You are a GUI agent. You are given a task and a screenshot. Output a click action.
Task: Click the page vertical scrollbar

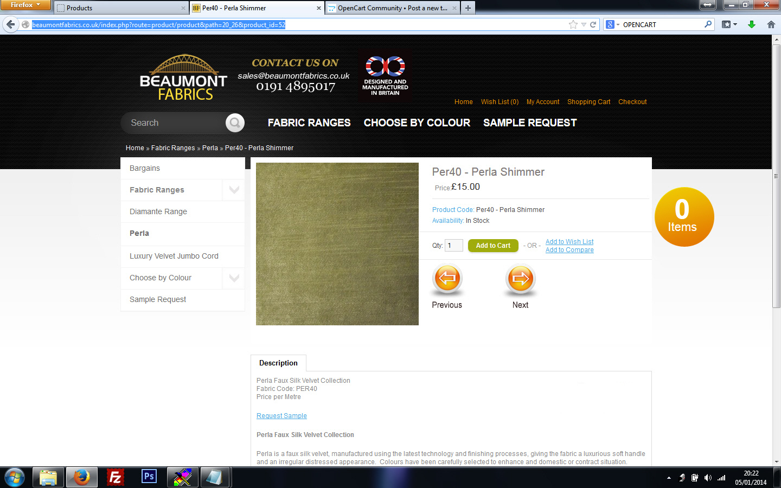click(x=776, y=176)
